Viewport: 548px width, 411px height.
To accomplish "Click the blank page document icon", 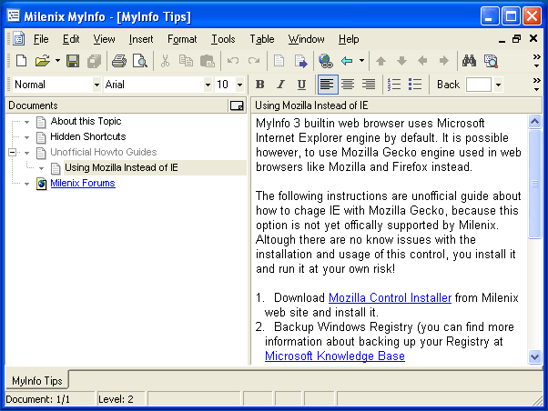I will (279, 61).
